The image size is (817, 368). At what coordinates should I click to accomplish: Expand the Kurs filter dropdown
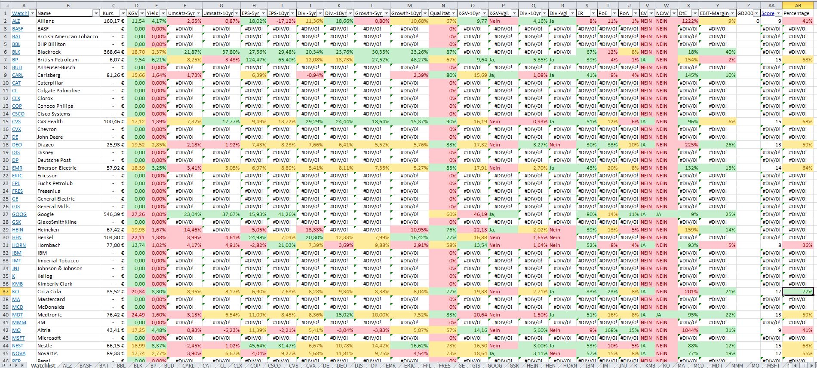123,13
